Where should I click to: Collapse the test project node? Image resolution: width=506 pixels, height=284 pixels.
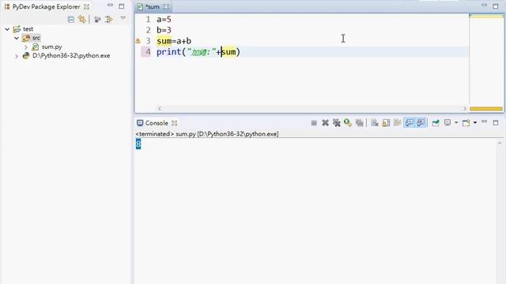click(x=7, y=29)
